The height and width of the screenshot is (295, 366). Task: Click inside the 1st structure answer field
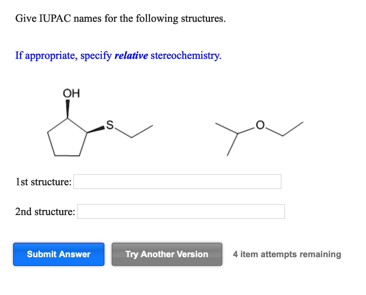click(177, 181)
